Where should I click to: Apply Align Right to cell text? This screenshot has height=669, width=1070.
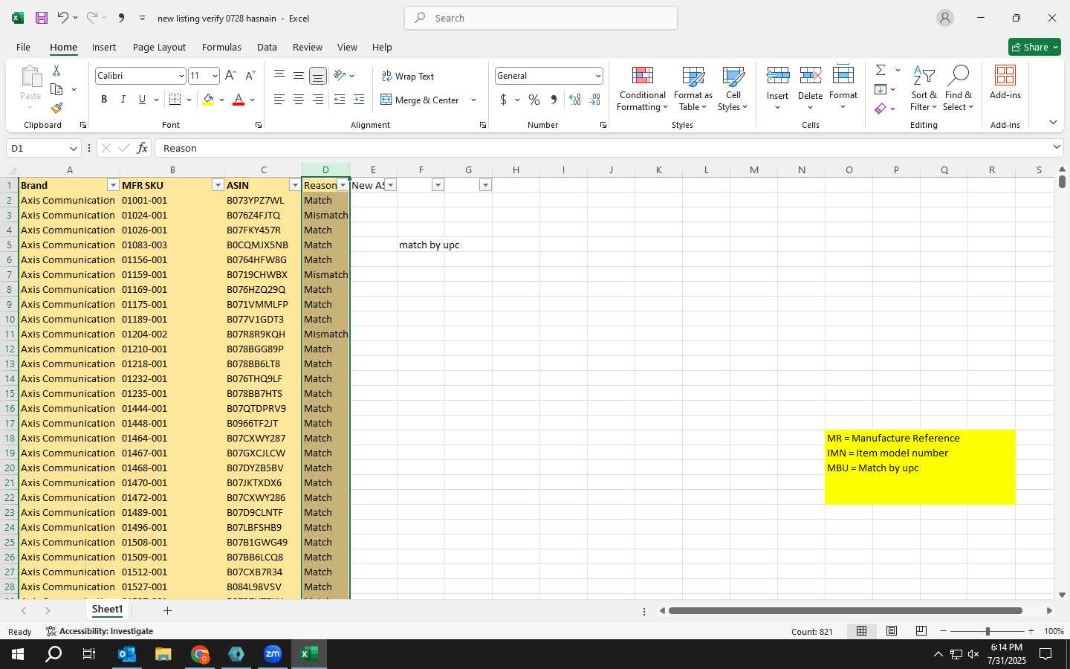point(318,100)
